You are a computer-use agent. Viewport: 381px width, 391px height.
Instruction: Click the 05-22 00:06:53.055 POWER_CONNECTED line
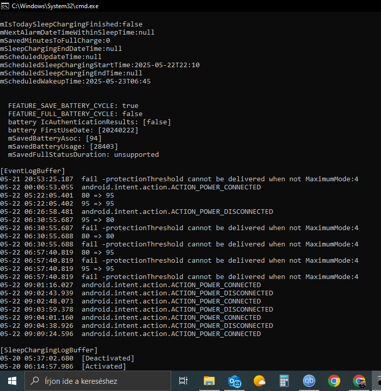pos(130,187)
